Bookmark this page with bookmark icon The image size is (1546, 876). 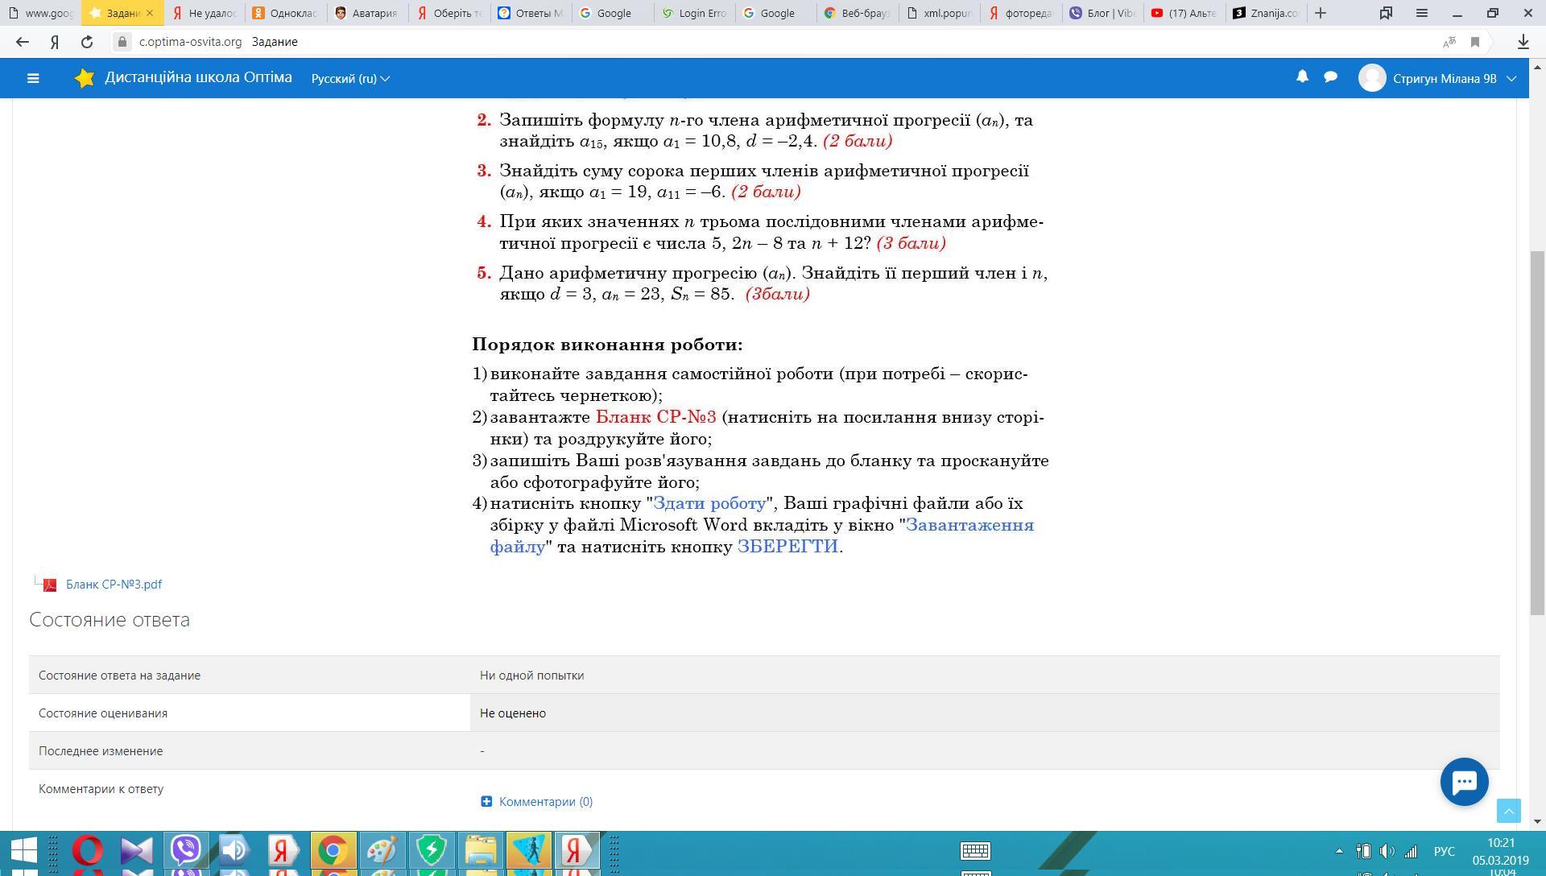click(x=1475, y=42)
